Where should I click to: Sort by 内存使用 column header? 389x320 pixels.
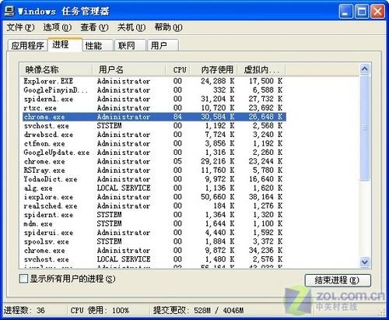(x=213, y=69)
